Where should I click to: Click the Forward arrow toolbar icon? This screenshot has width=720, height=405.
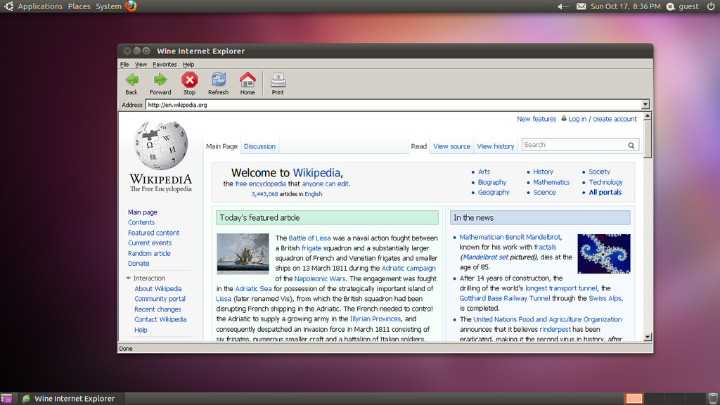pos(160,79)
